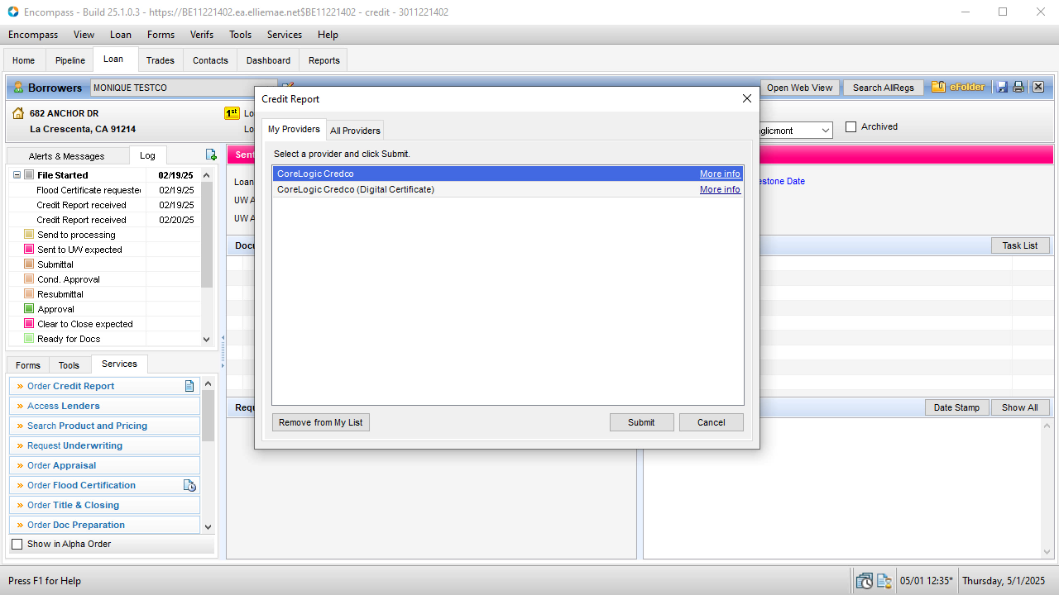This screenshot has width=1059, height=595.
Task: Click the green Approval milestone square
Action: click(x=29, y=309)
